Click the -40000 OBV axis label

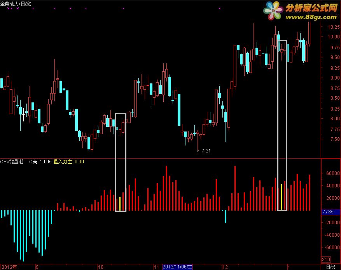(x=332, y=235)
